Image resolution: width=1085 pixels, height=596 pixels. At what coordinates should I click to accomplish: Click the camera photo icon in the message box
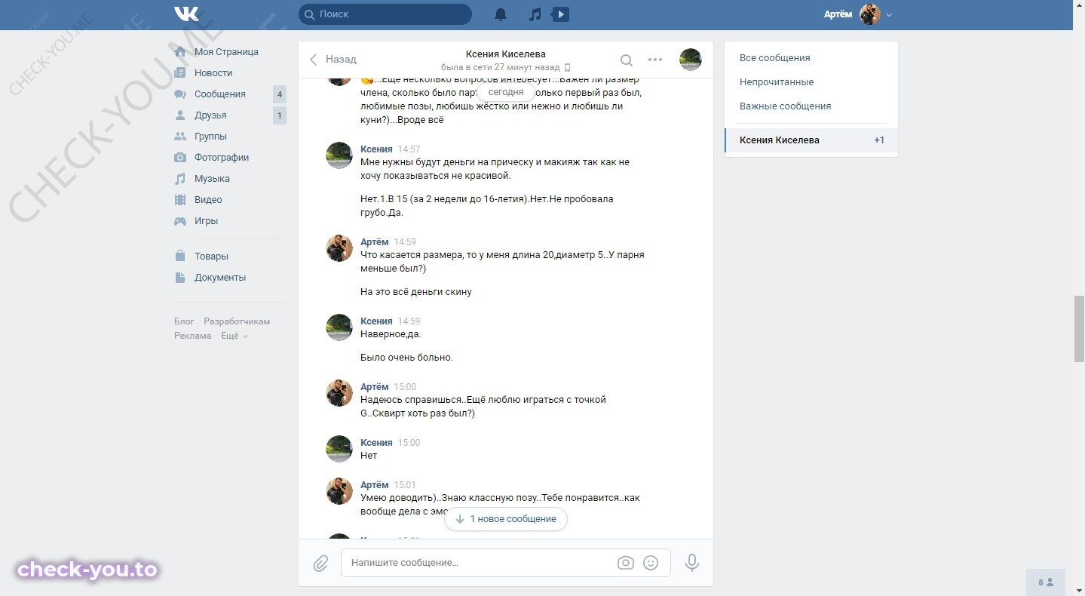[625, 563]
